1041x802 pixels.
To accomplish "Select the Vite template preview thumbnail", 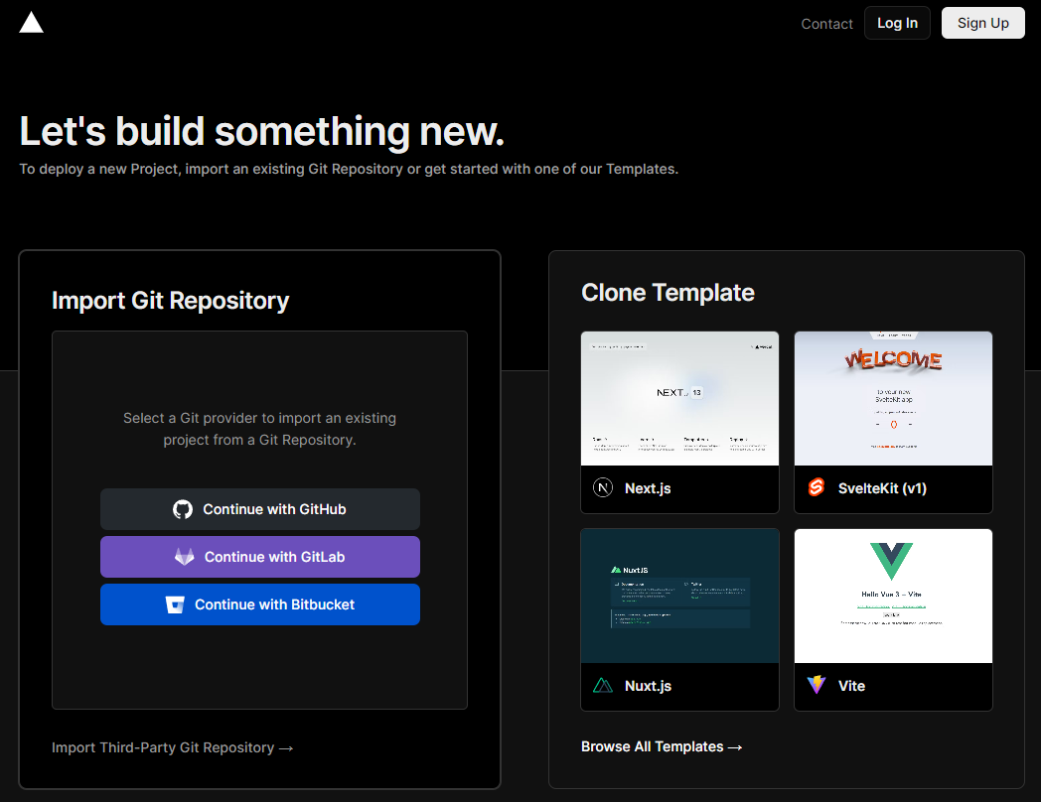I will 893,596.
